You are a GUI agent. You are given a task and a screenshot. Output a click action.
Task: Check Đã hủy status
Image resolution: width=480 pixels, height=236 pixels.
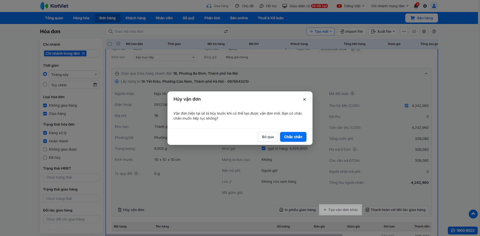45,158
